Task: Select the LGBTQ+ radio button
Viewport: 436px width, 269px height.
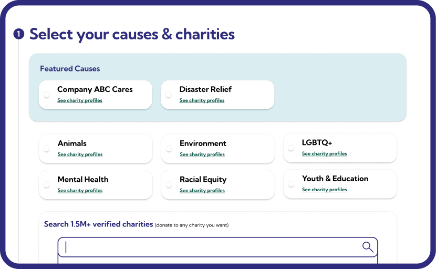Action: (x=291, y=148)
